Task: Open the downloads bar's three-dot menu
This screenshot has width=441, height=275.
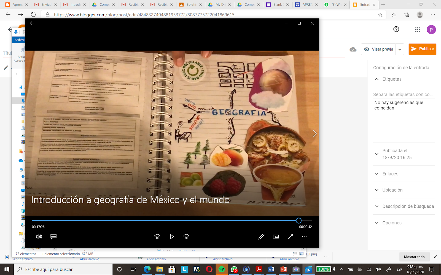Action: (x=326, y=257)
